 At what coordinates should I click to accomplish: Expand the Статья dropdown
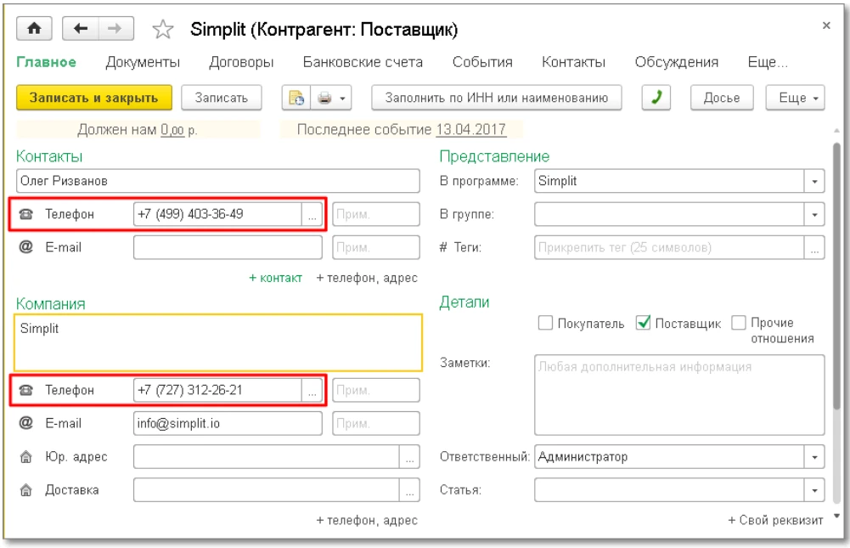coord(815,490)
